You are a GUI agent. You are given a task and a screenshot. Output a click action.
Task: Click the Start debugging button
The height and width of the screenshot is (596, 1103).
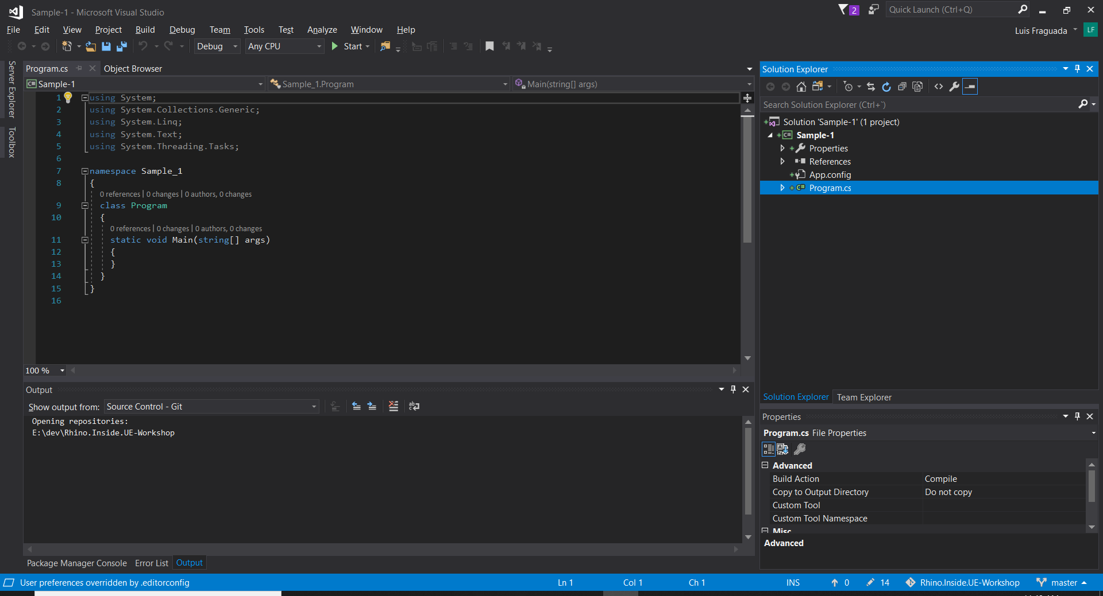[x=350, y=46]
